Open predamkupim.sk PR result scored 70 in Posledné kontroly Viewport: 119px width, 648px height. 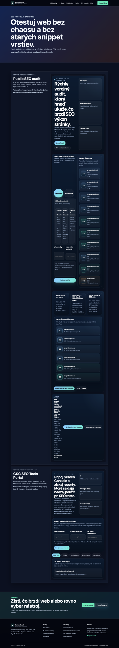pos(90,173)
